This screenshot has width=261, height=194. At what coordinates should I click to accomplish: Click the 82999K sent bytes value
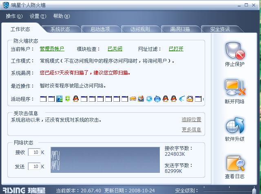[x=173, y=171]
